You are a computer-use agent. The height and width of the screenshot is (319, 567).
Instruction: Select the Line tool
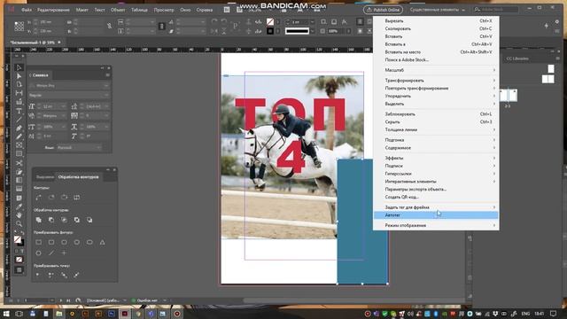coord(19,120)
